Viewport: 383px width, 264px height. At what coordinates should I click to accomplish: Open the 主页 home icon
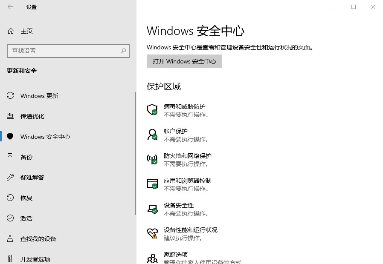point(11,31)
